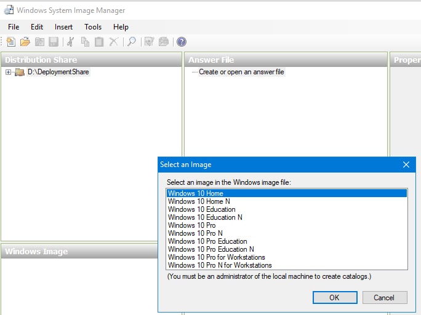This screenshot has width=421, height=315.
Task: Select 'Windows 10 Home N' image
Action: (287, 201)
